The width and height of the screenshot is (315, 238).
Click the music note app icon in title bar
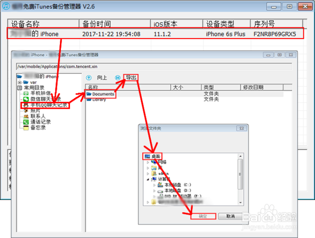tap(6, 6)
